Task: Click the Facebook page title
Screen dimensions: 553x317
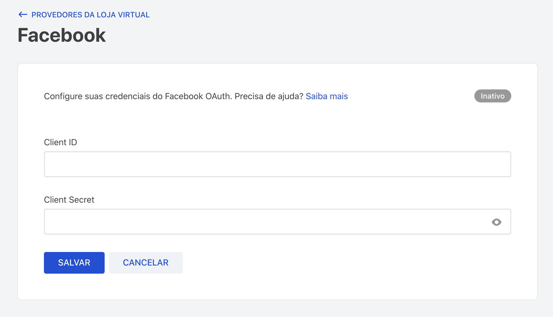Action: (62, 35)
